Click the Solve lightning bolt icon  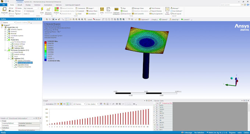coord(42,9)
